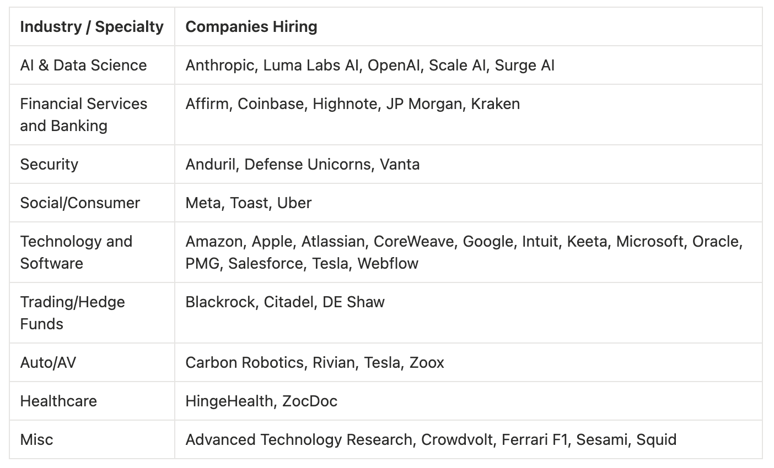Click DE Shaw in the Trading row

[x=353, y=302]
